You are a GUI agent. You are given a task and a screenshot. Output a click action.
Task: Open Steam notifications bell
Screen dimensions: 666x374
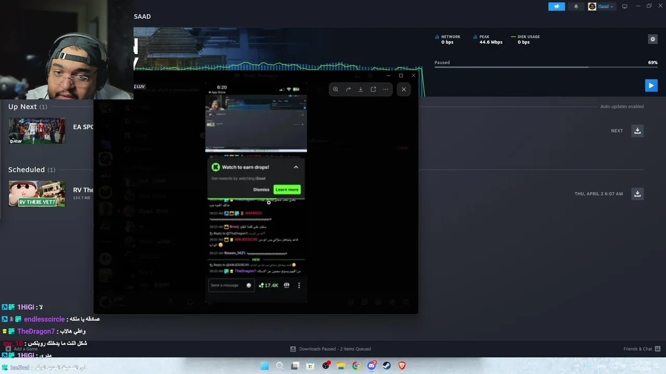click(576, 7)
